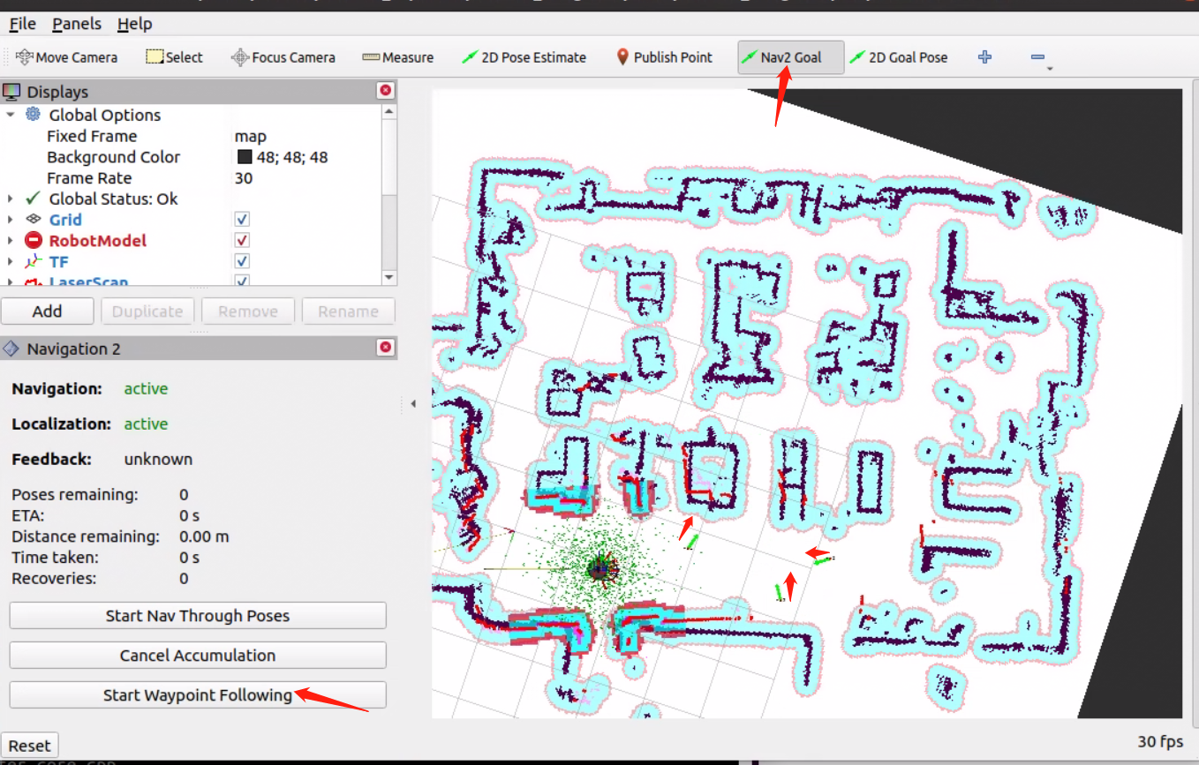The image size is (1199, 765).
Task: Collapse the left side panel with arrow handle
Action: pos(413,404)
